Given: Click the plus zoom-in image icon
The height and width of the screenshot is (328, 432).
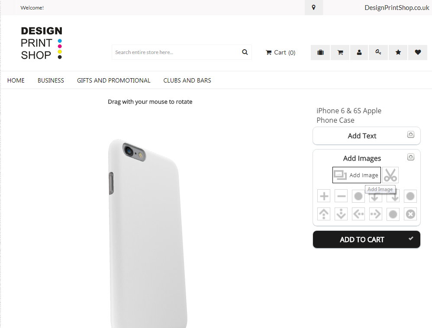Looking at the screenshot, I should point(324,196).
